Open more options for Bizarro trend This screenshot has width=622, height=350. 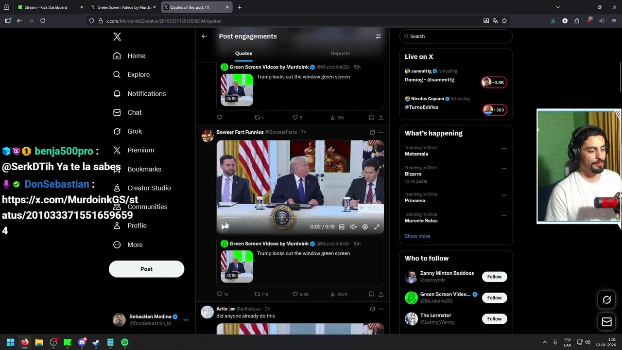point(504,169)
